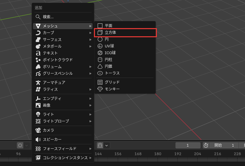Viewport: 245px width, 166px height.
Task: Click the コレクションインスタンス box icon
Action: [38, 158]
